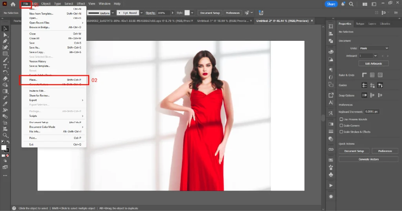Choose Save As... in the File menu

pos(54,47)
